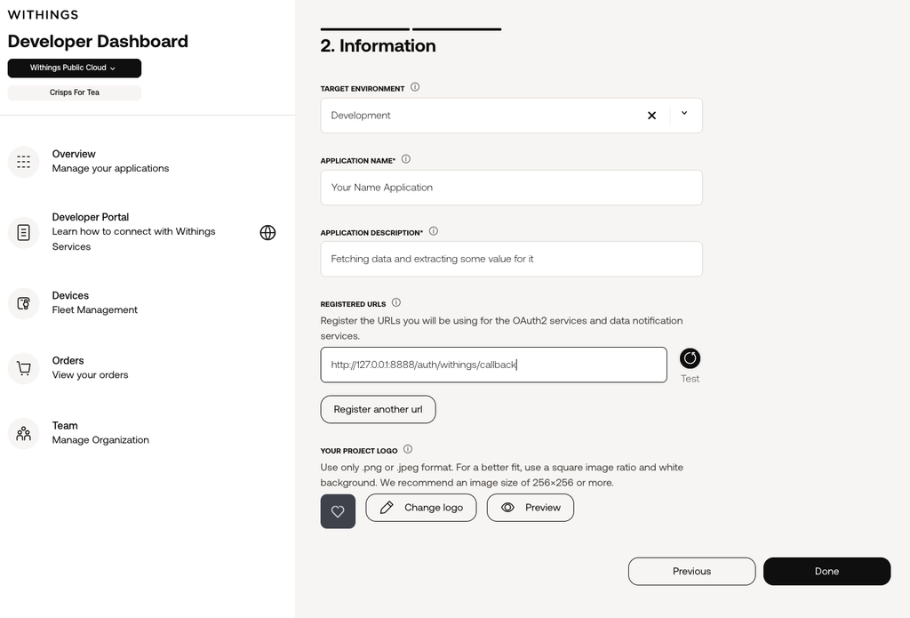Preview the project logo

(x=531, y=508)
